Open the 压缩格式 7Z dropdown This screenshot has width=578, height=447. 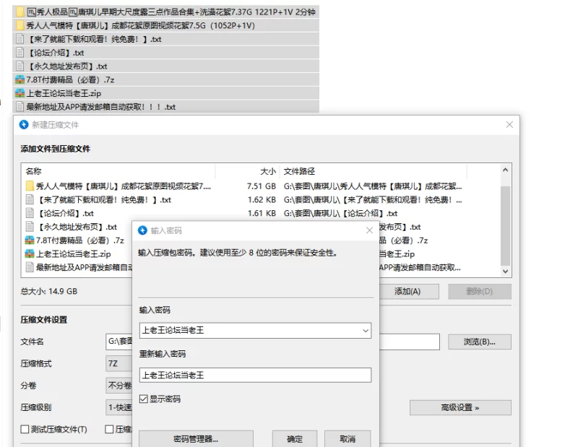119,363
